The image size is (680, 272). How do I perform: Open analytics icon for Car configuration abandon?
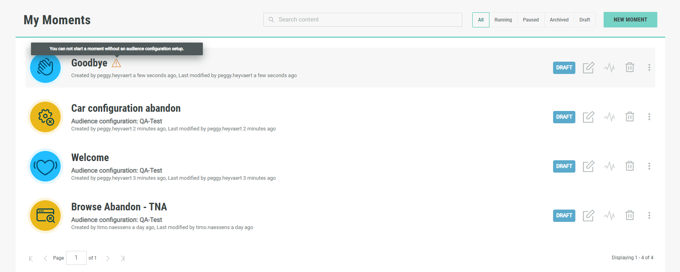click(x=609, y=117)
